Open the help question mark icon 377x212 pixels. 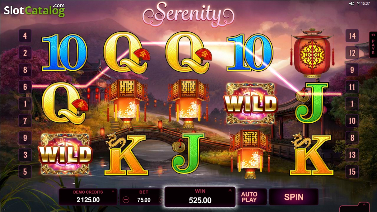(358, 4)
